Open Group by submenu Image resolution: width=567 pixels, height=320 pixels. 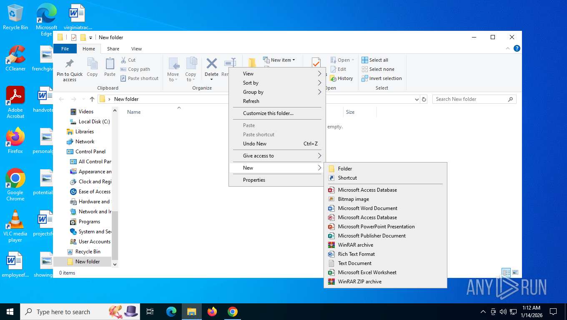[277, 92]
